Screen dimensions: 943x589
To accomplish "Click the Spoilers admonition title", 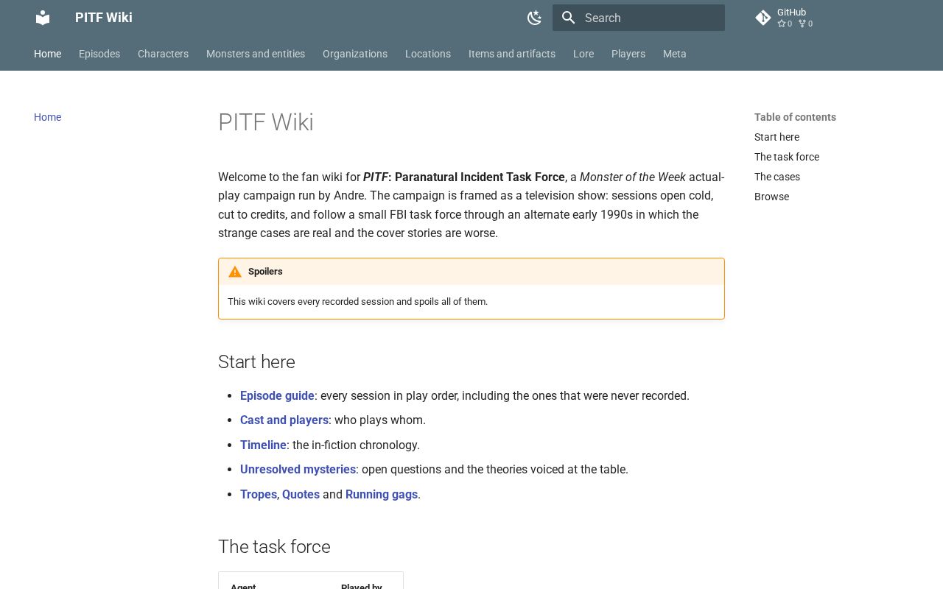I will pyautogui.click(x=265, y=272).
